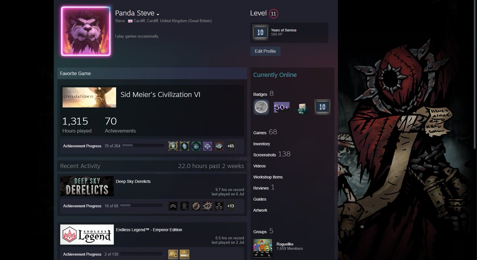Open the Panda Steve name dropdown arrow
The width and height of the screenshot is (477, 260).
[x=158, y=14]
